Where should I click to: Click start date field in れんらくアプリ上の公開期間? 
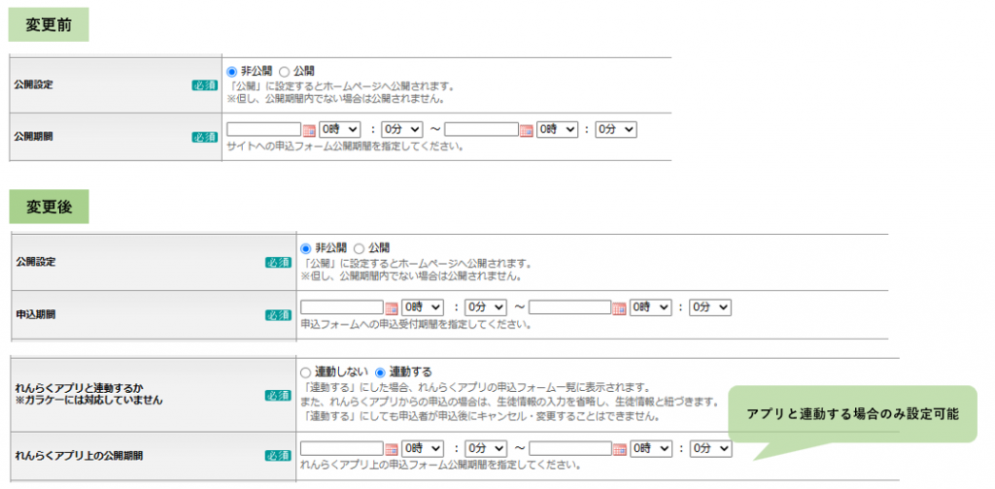point(342,448)
